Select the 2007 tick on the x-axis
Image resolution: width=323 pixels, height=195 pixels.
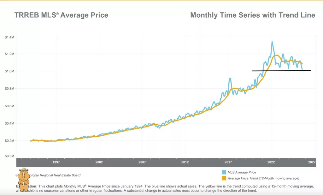point(142,162)
